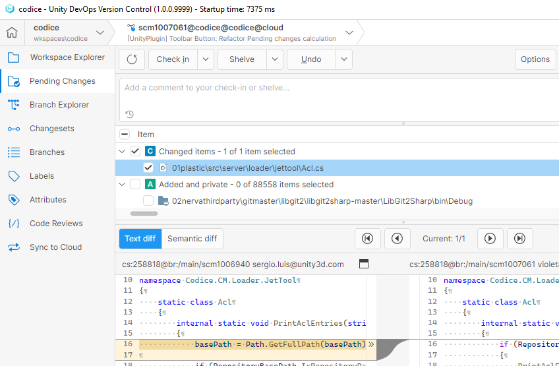
Task: Click the expand arrows on diff line 16
Action: [x=371, y=344]
